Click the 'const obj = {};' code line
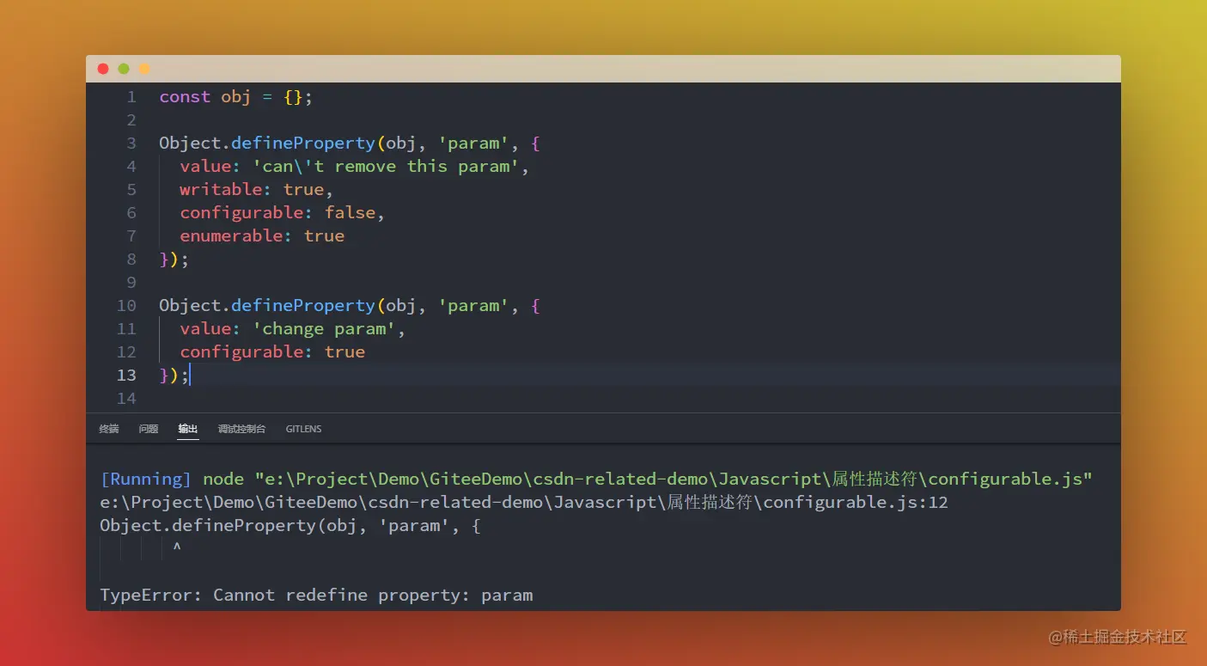The height and width of the screenshot is (666, 1207). click(236, 97)
